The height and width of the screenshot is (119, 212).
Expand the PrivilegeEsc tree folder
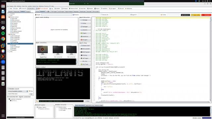(8, 50)
